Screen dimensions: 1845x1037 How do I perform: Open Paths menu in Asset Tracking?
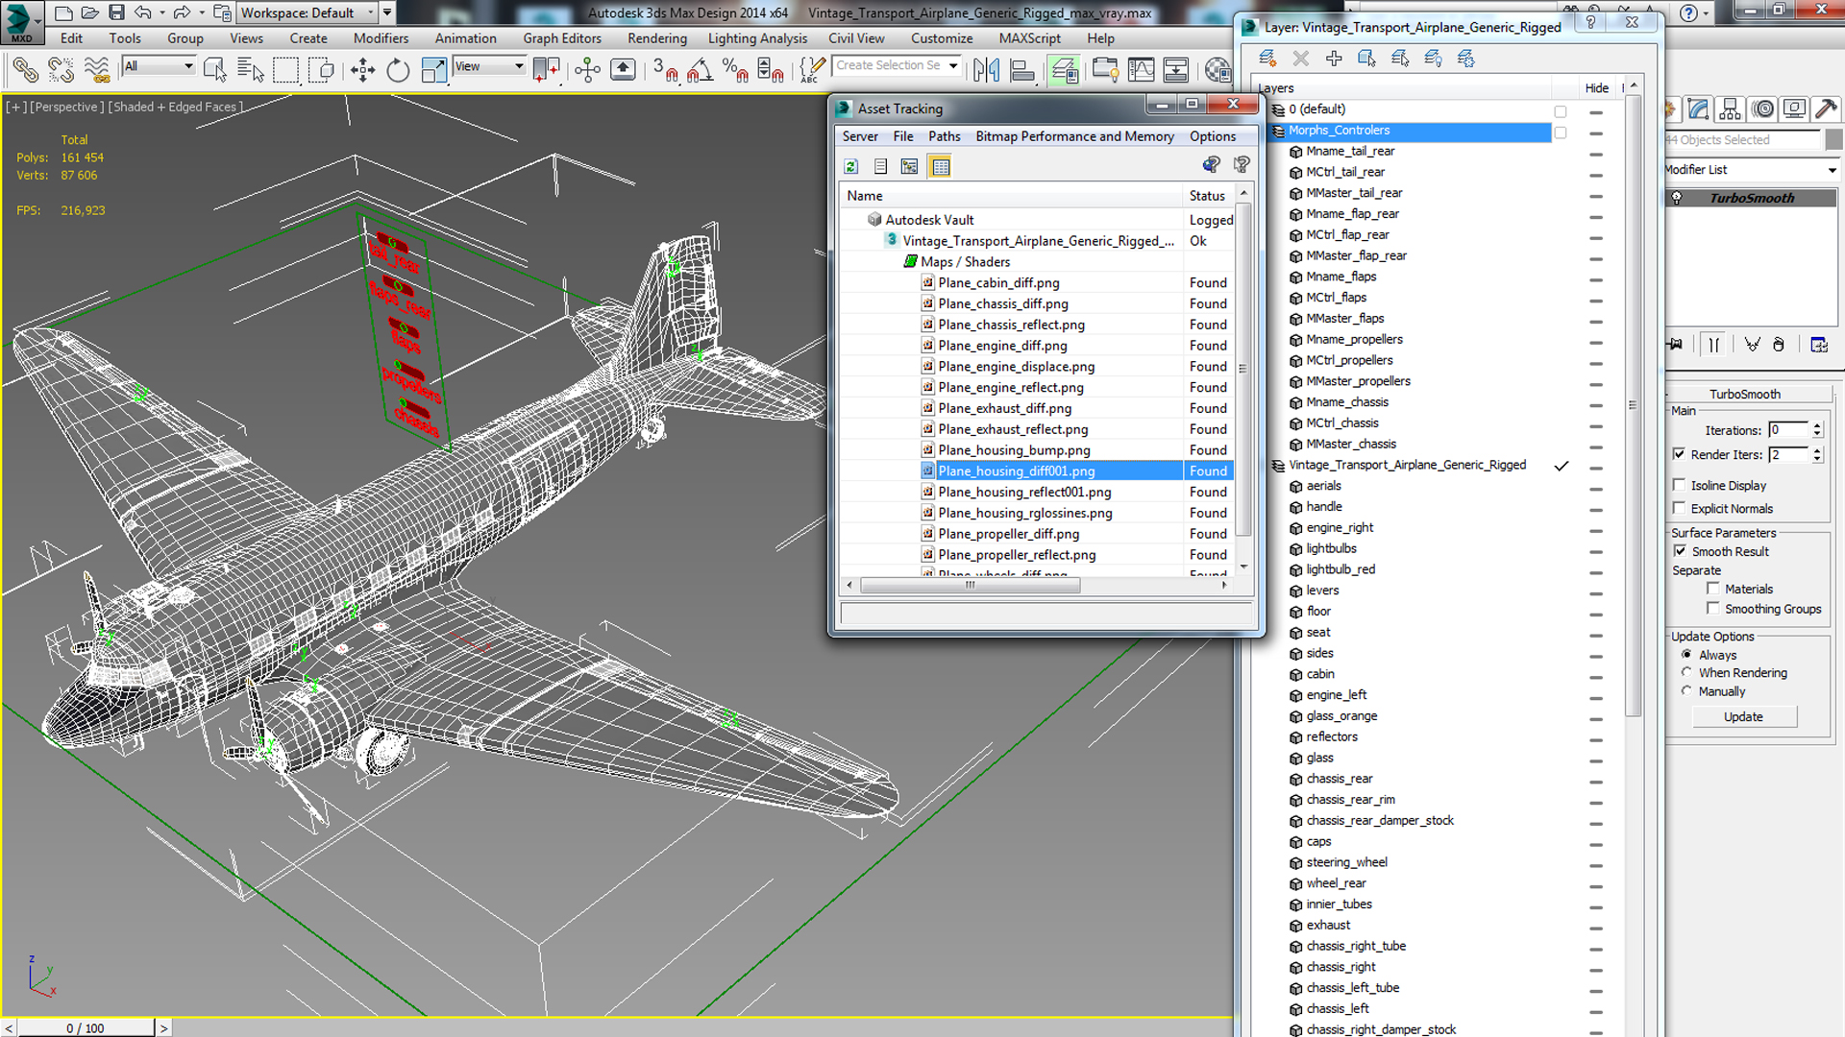point(944,136)
